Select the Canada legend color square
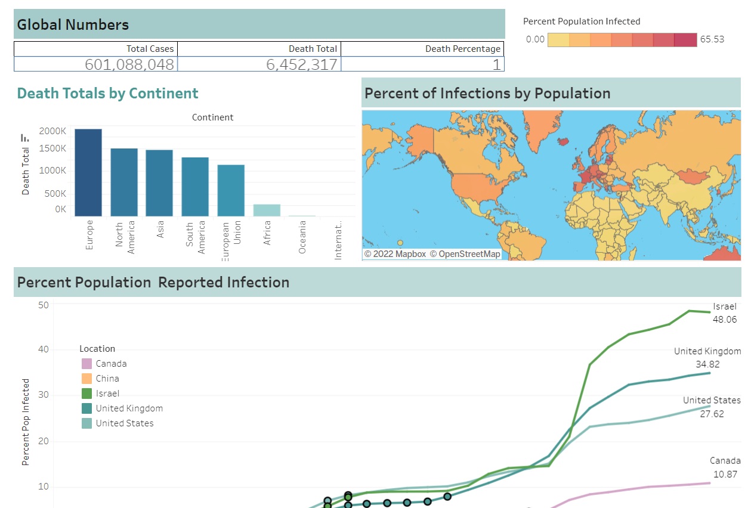 click(x=87, y=364)
